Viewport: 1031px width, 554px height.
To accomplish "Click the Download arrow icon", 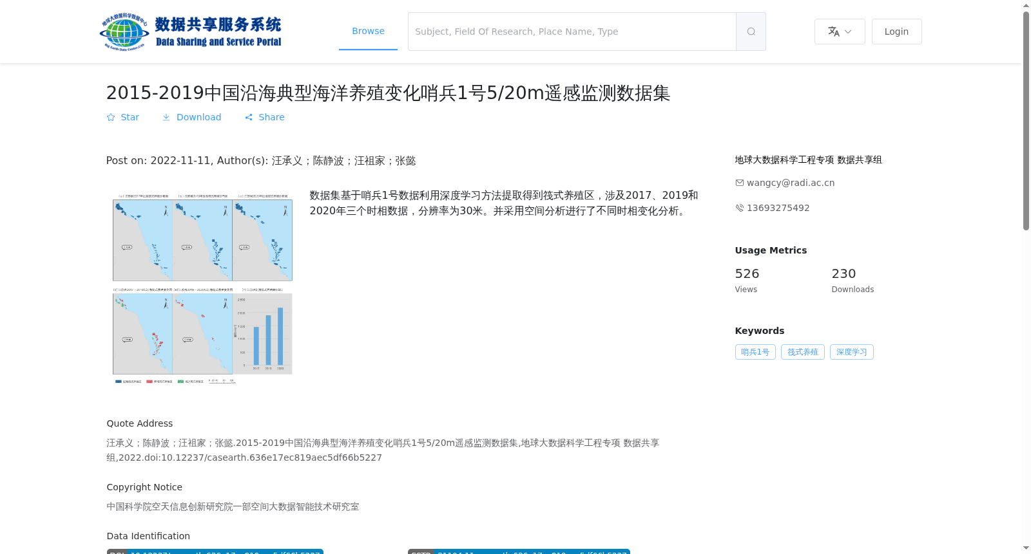I will [x=166, y=117].
